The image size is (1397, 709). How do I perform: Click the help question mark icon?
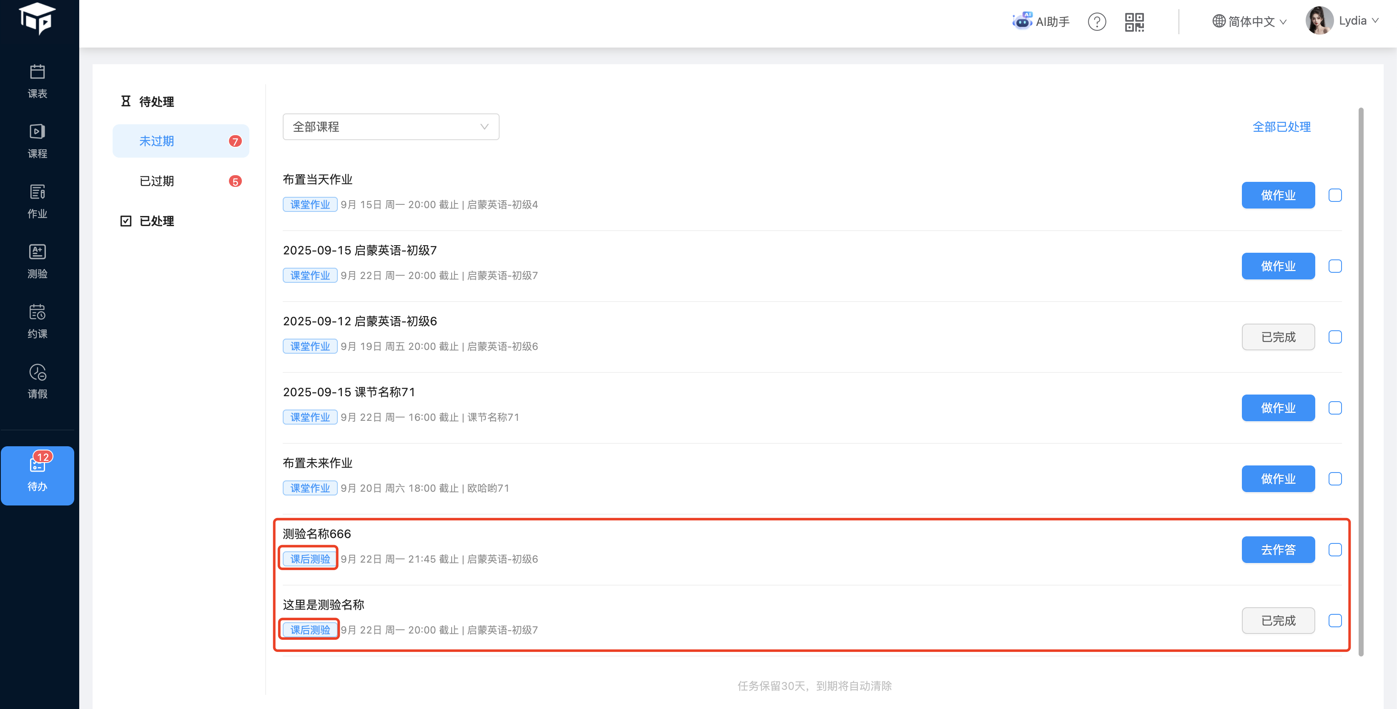coord(1097,22)
